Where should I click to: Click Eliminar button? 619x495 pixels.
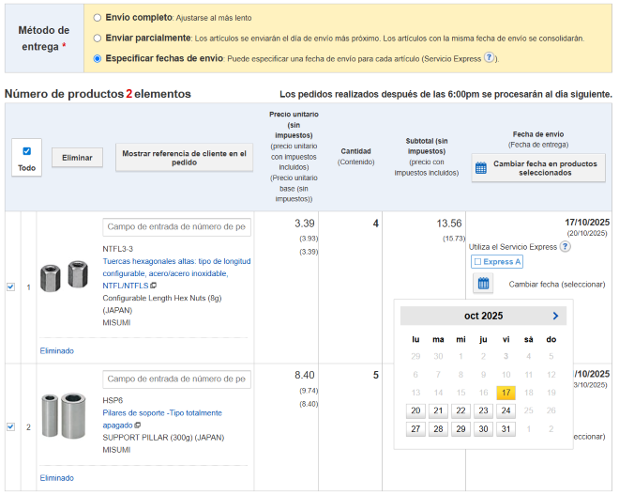pos(77,158)
